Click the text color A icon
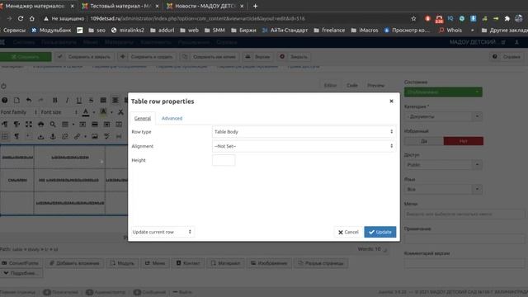 pyautogui.click(x=86, y=112)
